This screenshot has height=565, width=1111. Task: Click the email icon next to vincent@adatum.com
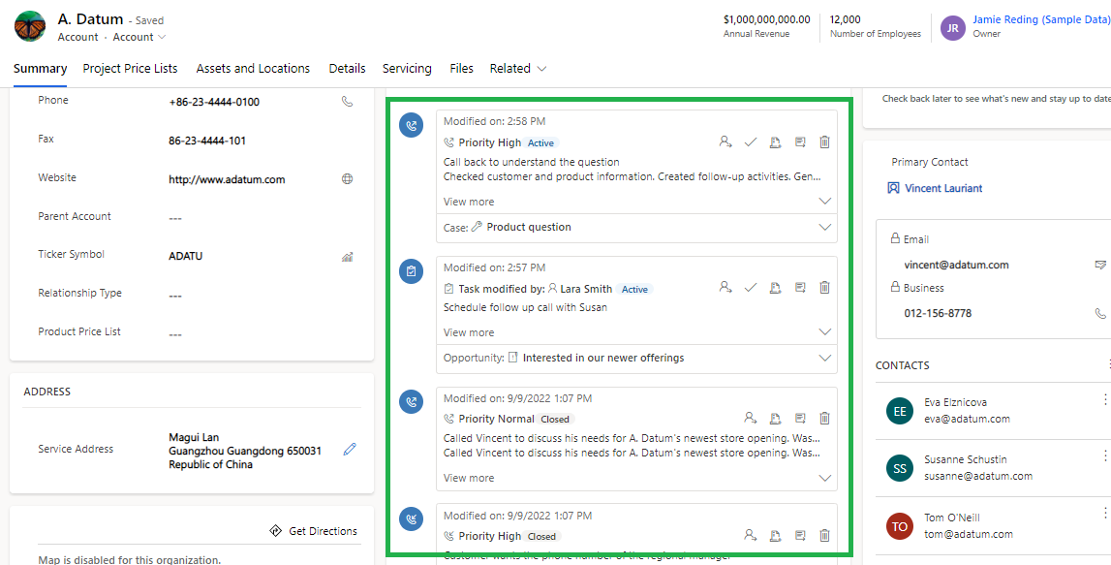click(1100, 265)
